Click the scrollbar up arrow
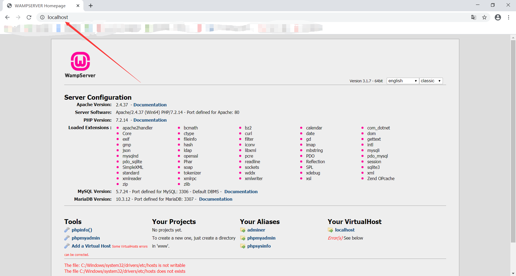This screenshot has height=276, width=516. pyautogui.click(x=513, y=37)
